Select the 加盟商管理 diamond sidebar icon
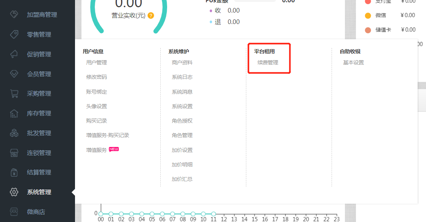The height and width of the screenshot is (222, 426). point(14,14)
